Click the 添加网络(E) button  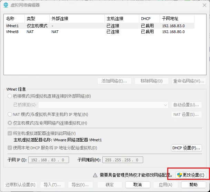click(x=114, y=81)
